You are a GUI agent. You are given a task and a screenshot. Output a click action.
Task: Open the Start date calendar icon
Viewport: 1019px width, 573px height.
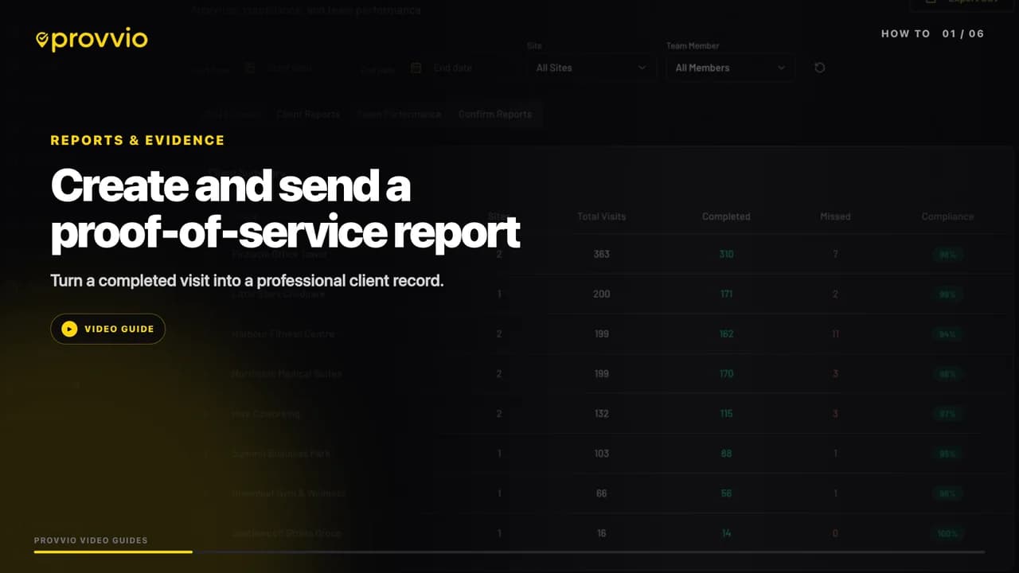[250, 68]
